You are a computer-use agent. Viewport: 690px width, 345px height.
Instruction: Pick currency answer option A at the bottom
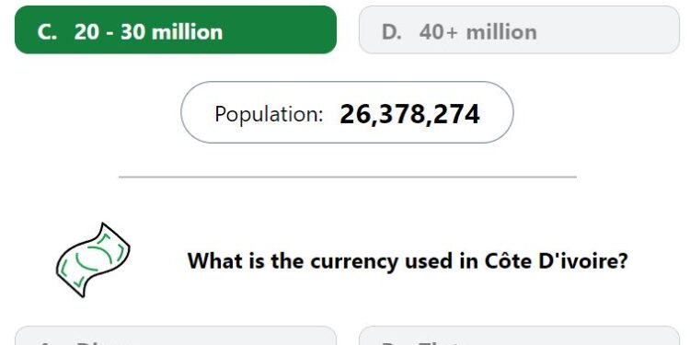click(x=176, y=336)
